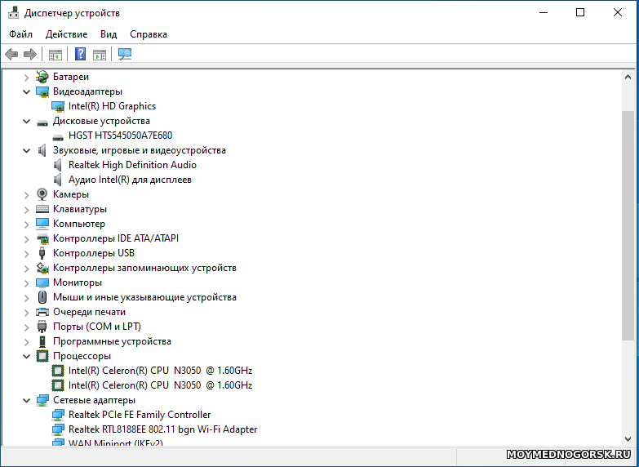639x467 pixels.
Task: Minimize the Диспетчер устройств window
Action: pos(544,12)
